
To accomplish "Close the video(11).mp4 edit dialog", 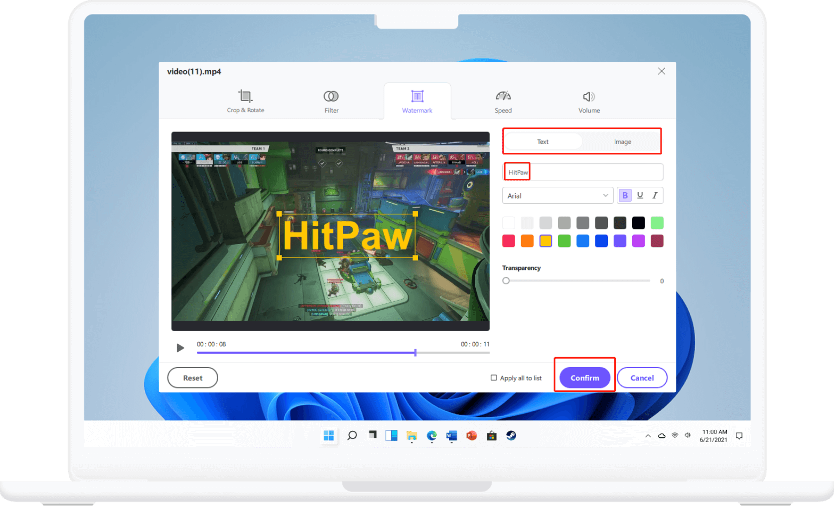I will [662, 71].
